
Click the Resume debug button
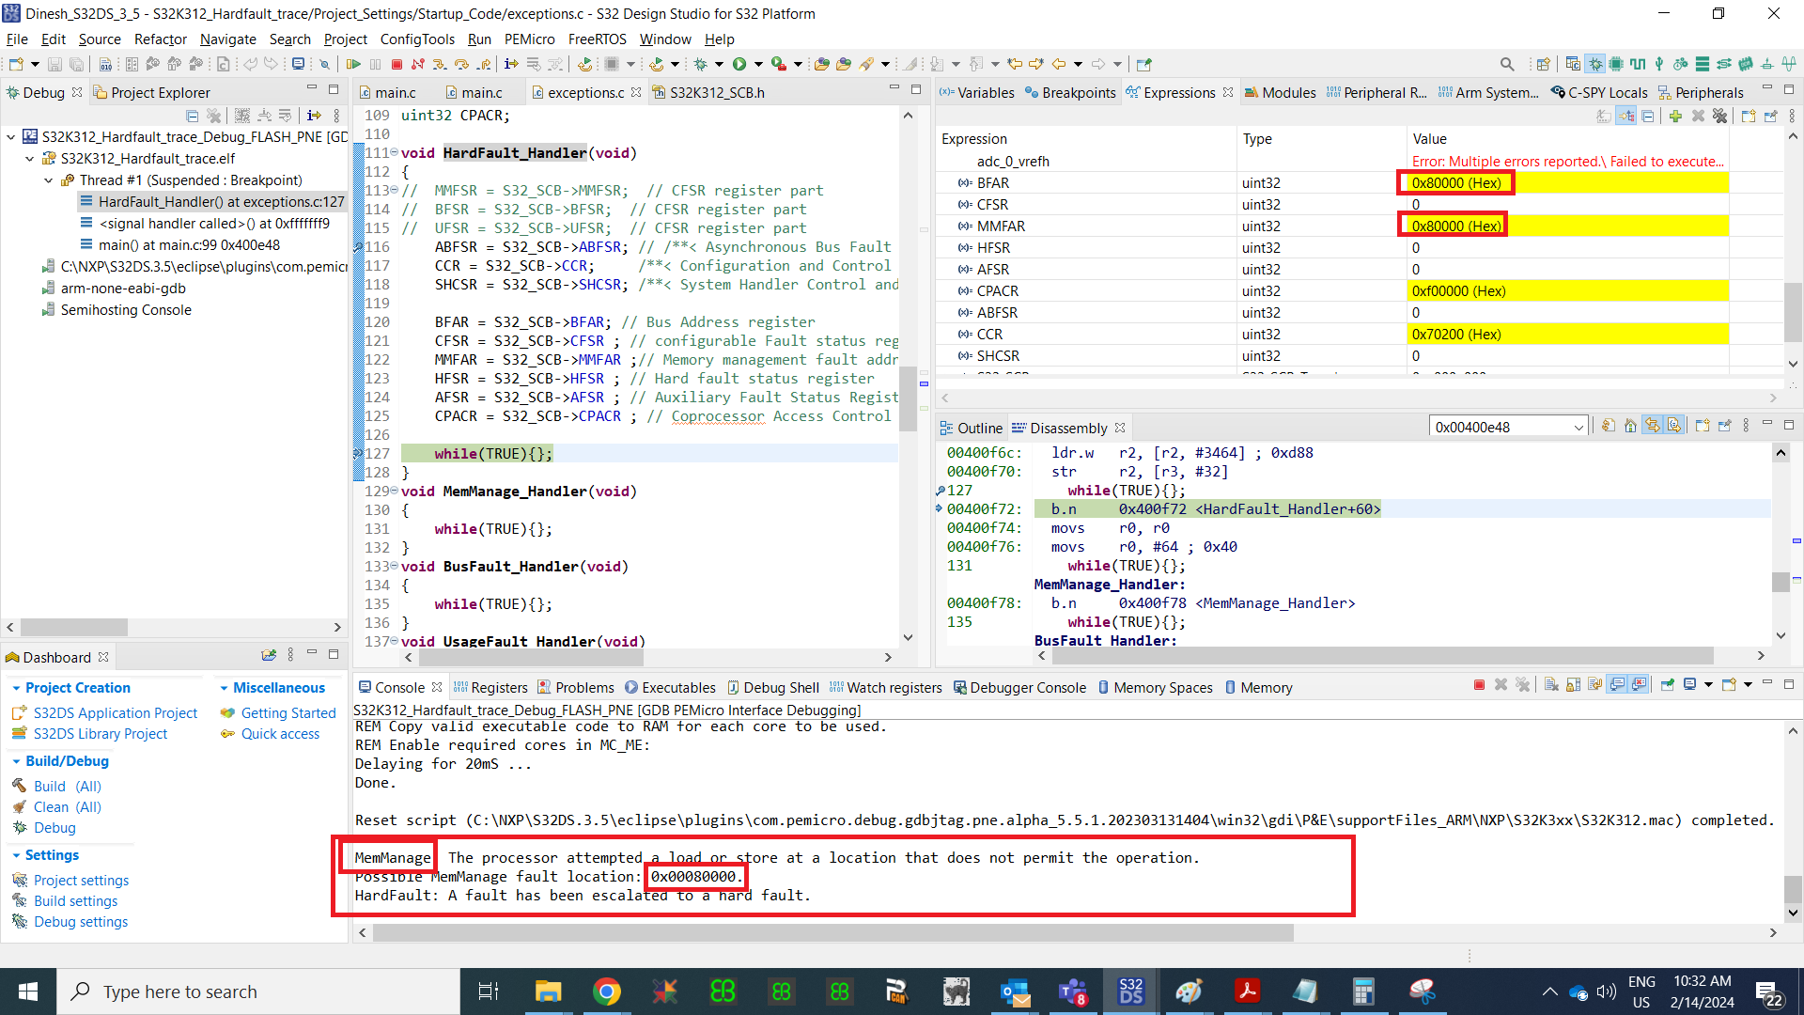click(x=353, y=64)
